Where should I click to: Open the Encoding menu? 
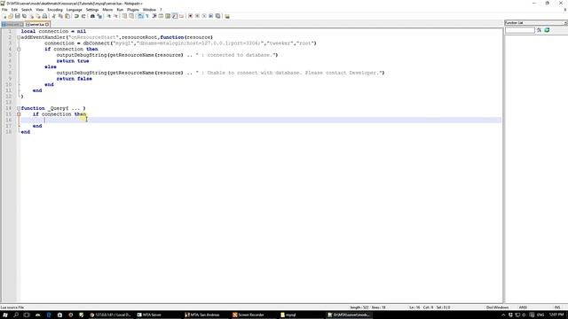pos(55,10)
